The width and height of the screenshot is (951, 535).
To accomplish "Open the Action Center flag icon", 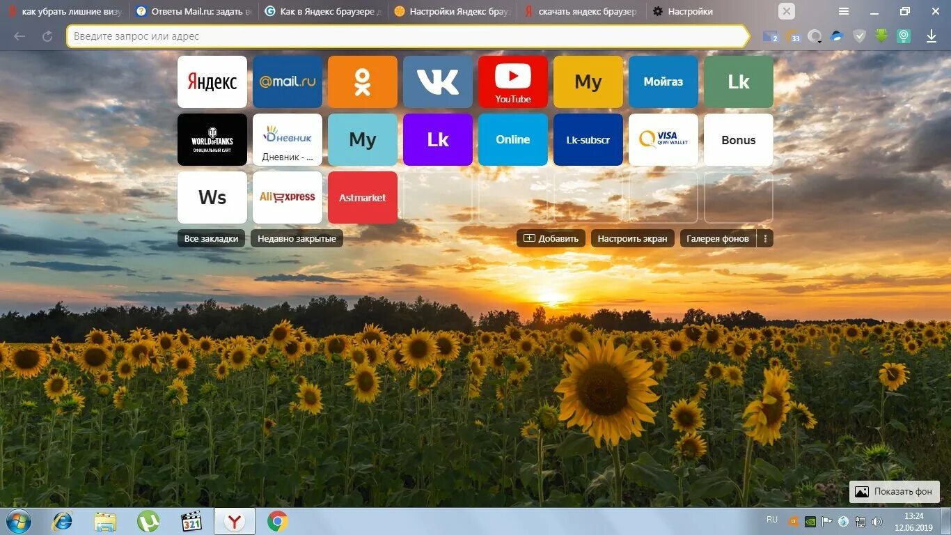I will click(x=827, y=521).
